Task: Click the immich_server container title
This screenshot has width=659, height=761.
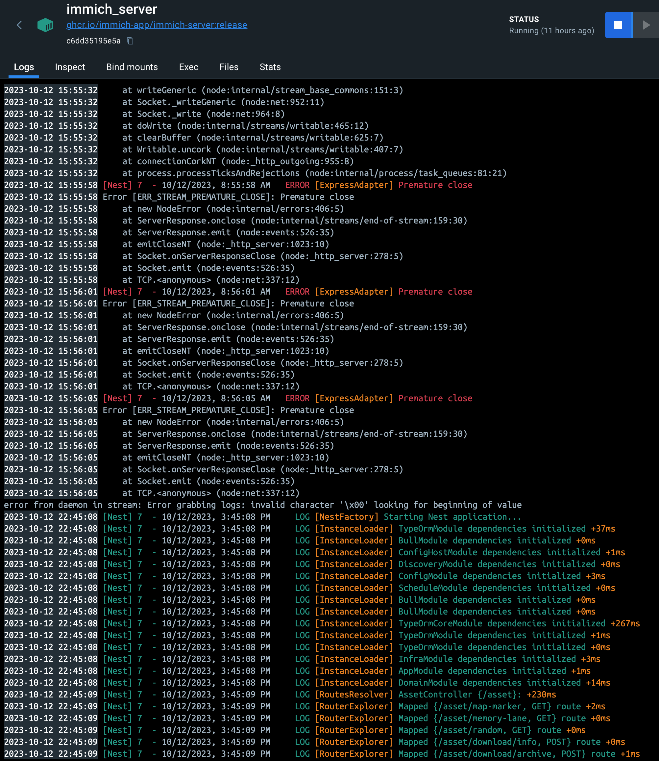Action: [x=112, y=9]
